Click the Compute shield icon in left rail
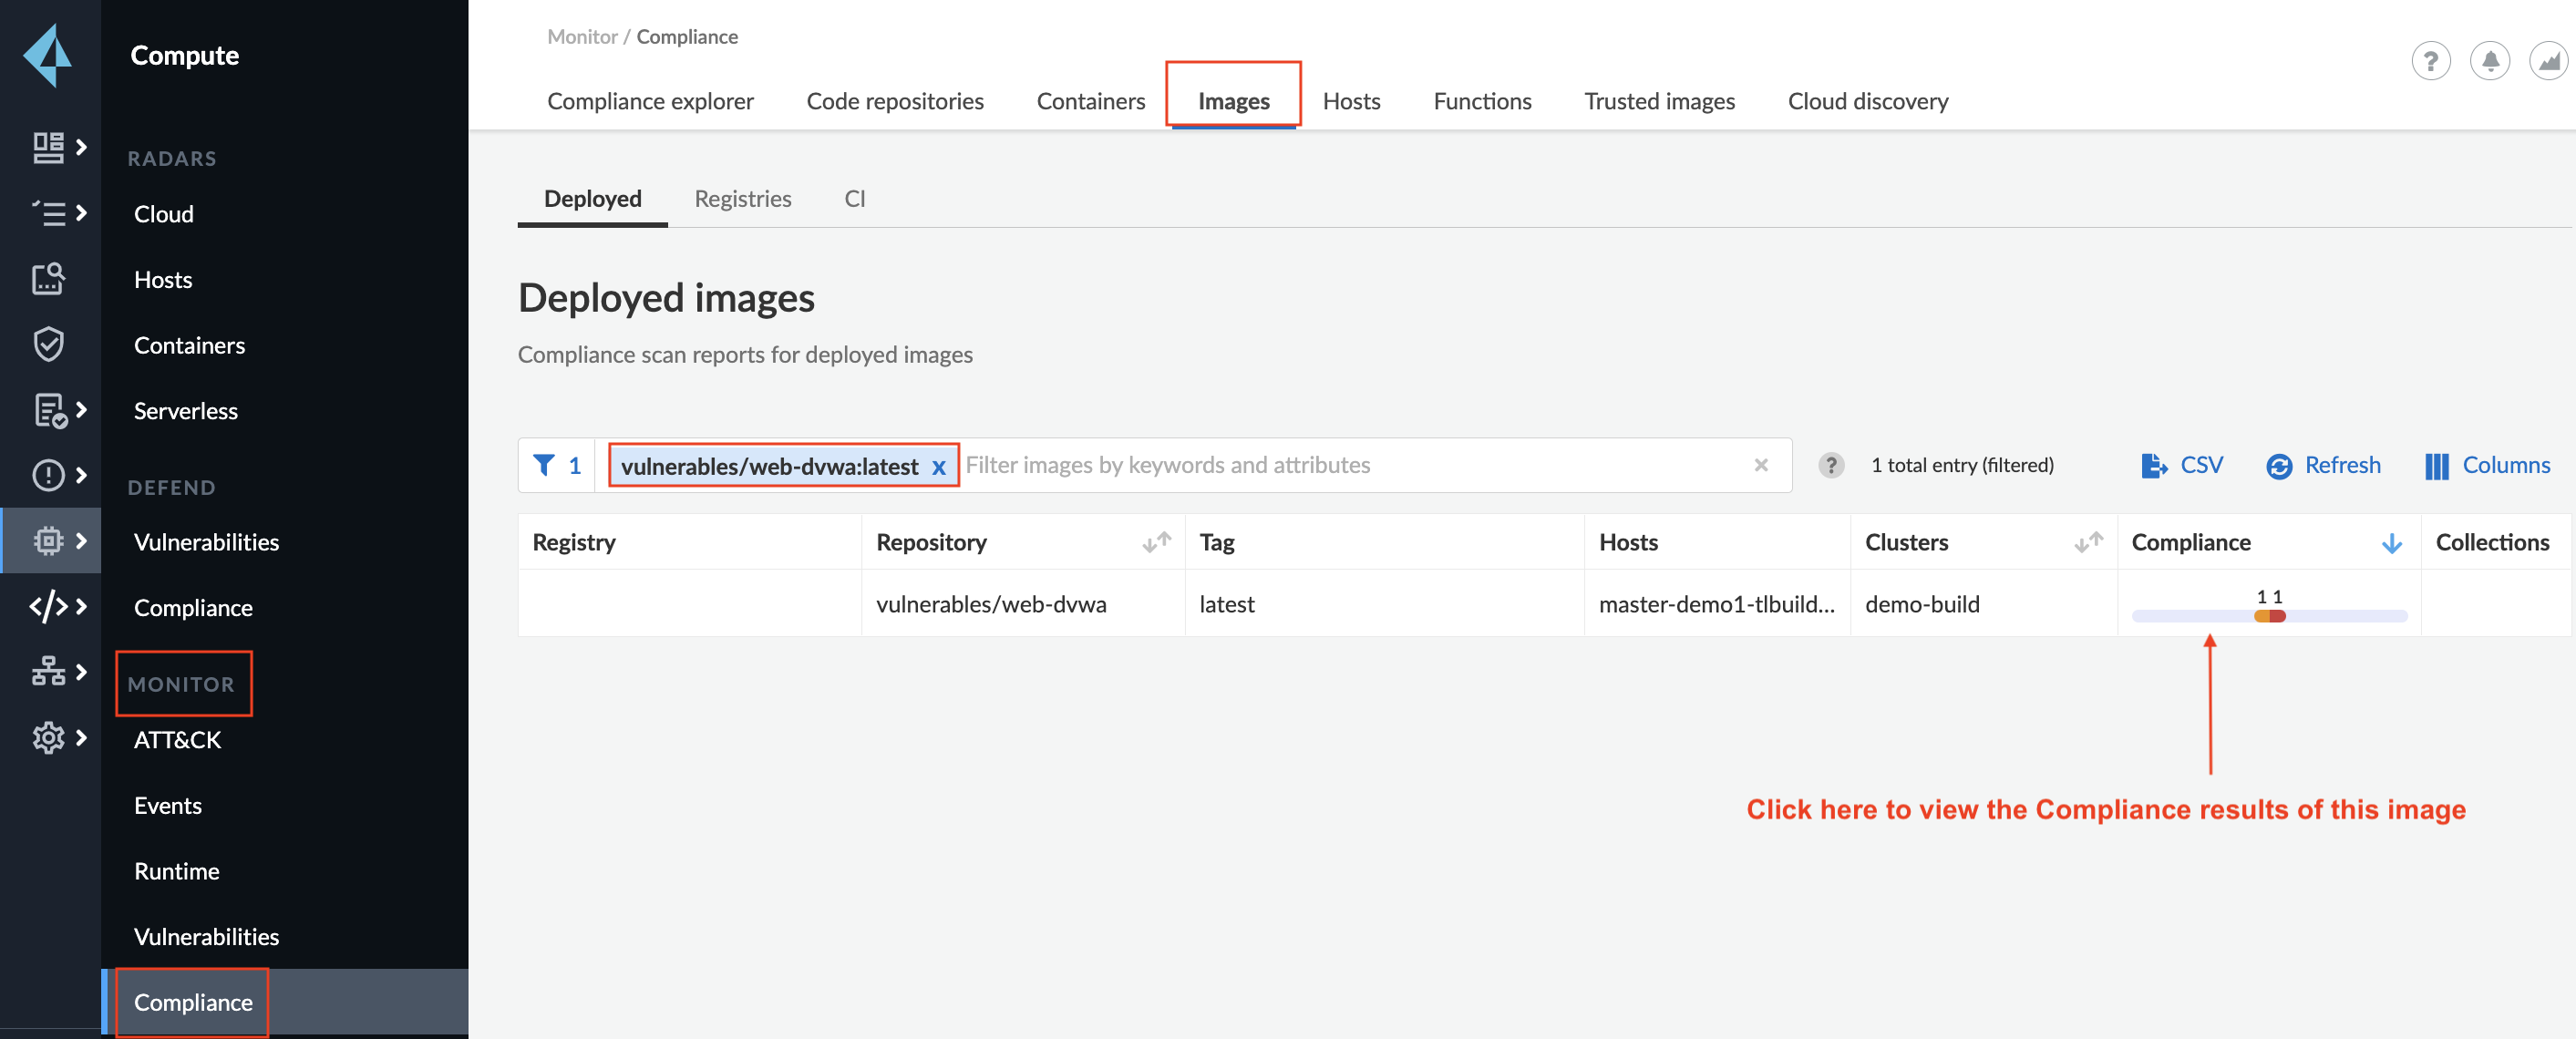The image size is (2576, 1039). tap(48, 344)
